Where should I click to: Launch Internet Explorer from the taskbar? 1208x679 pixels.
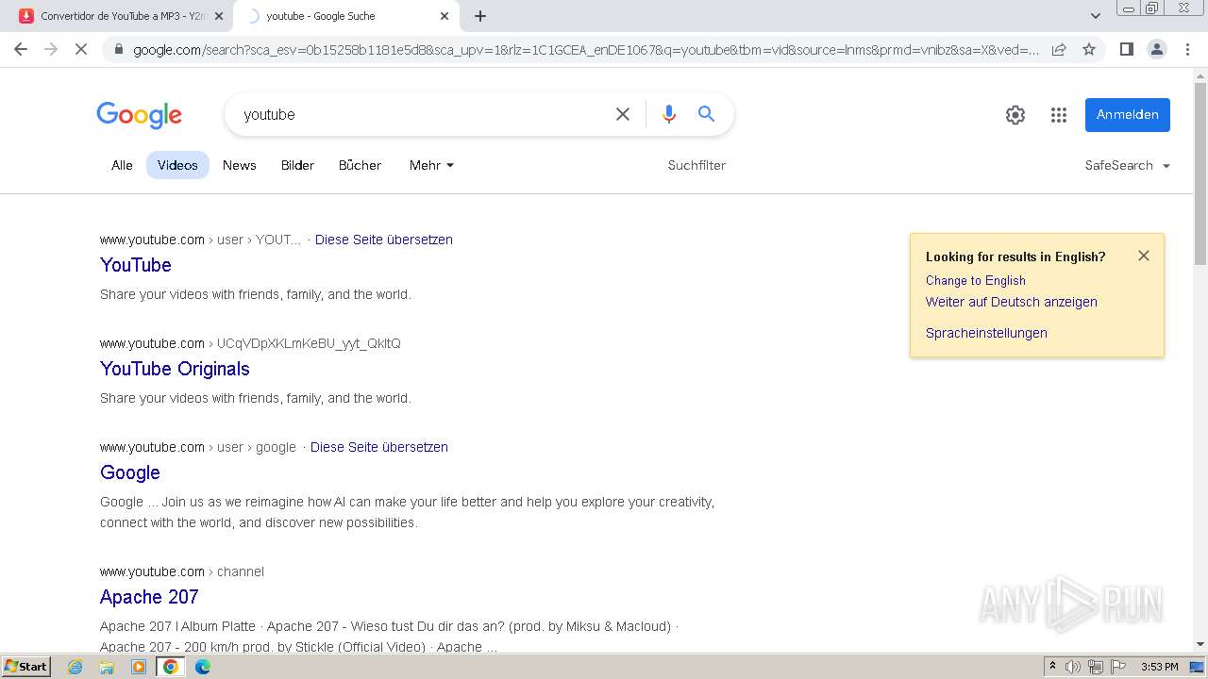click(x=75, y=667)
